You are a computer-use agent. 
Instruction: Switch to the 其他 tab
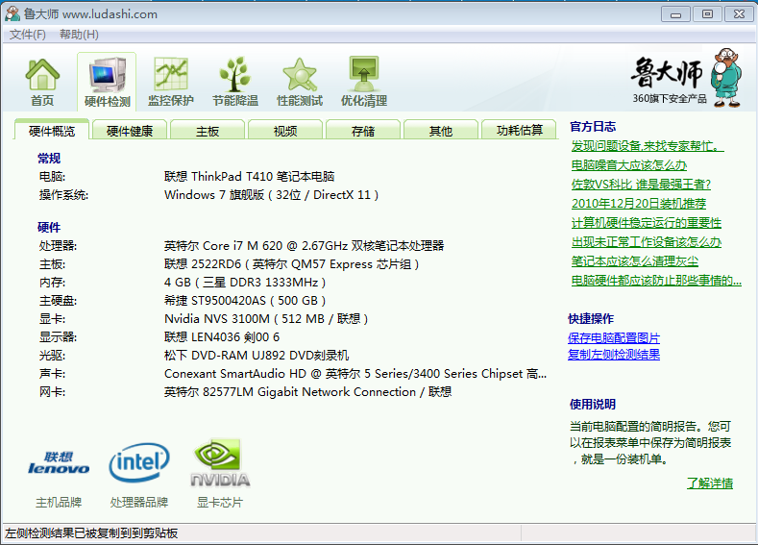click(441, 131)
